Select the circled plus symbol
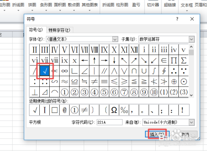Viewport: 207px width, 151px height. point(174,81)
